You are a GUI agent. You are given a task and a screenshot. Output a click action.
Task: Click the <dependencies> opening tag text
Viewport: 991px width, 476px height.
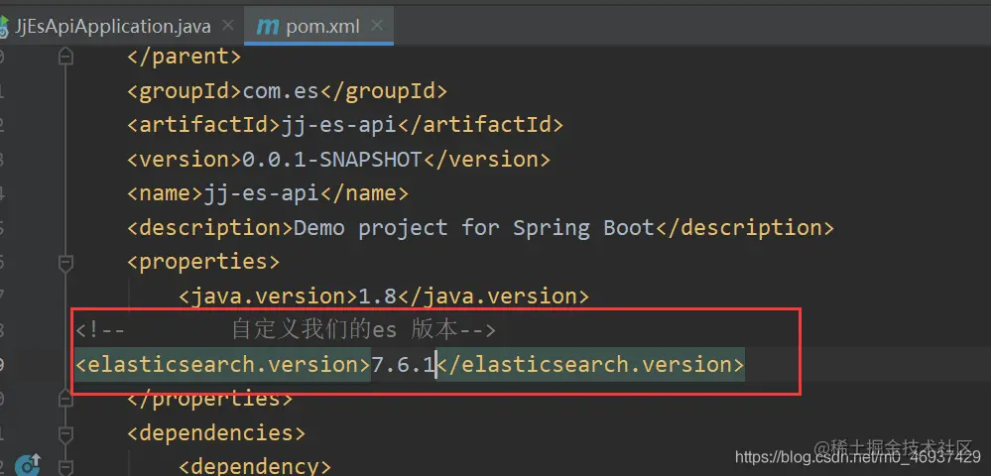click(216, 433)
